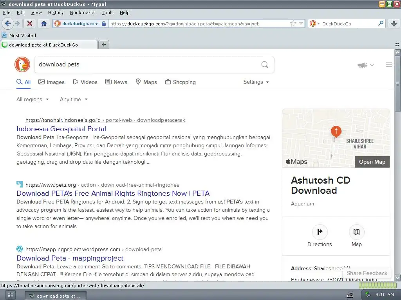The image size is (401, 300).
Task: Open a new tab with plus button
Action: pos(103,45)
